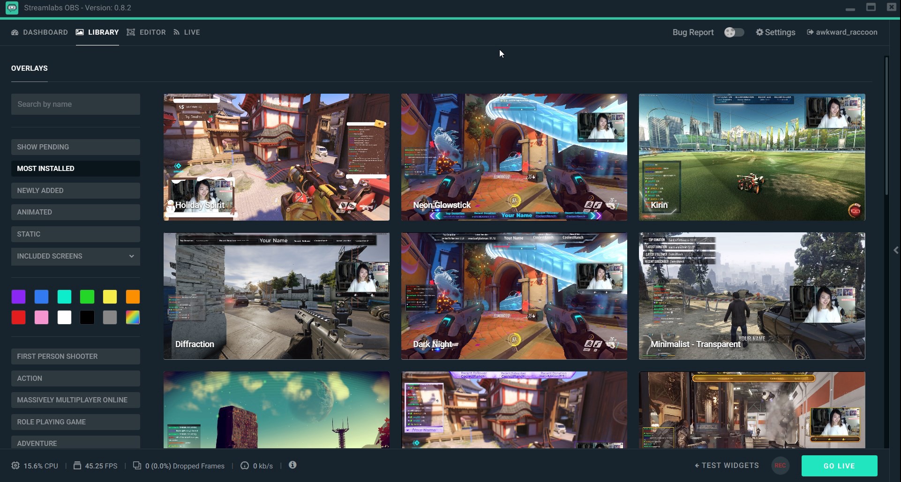
Task: Click the Streamlabs OBS logo icon
Action: click(x=12, y=8)
